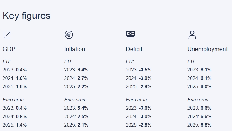
Task: Click the person Unemployment icon
Action: point(192,35)
